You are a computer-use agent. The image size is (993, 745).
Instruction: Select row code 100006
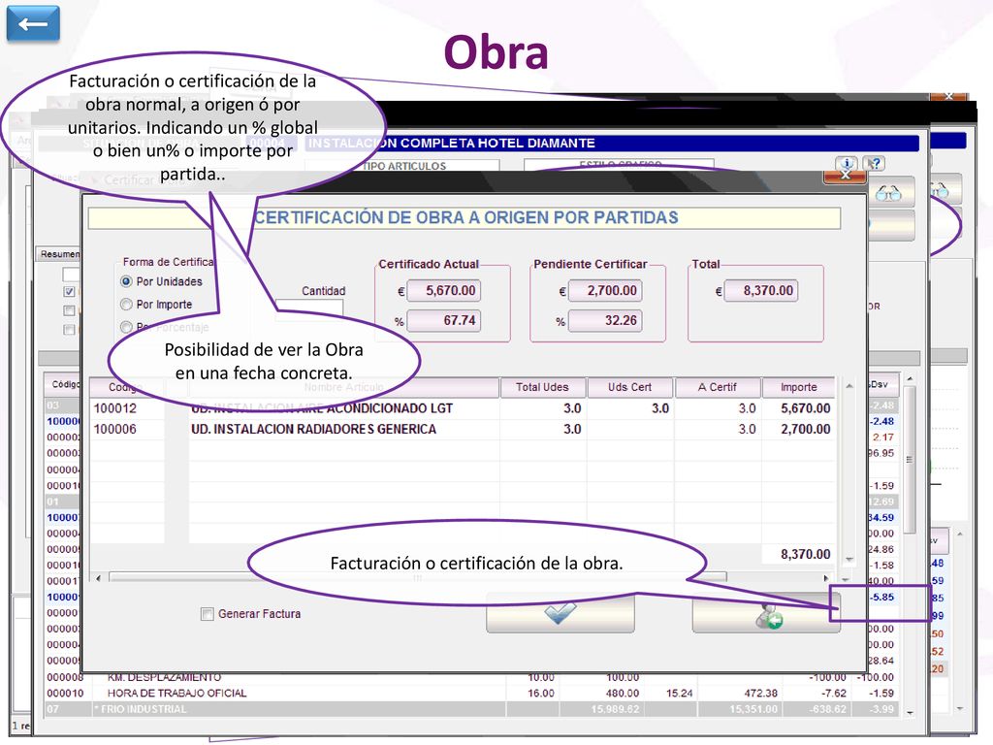point(115,430)
